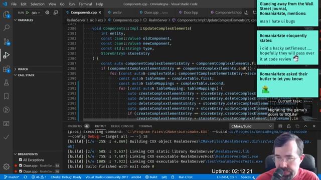Toggle first Door.cpp breakpoint checkbox
Screen dimensions: 321x180
pyautogui.click(x=21, y=165)
